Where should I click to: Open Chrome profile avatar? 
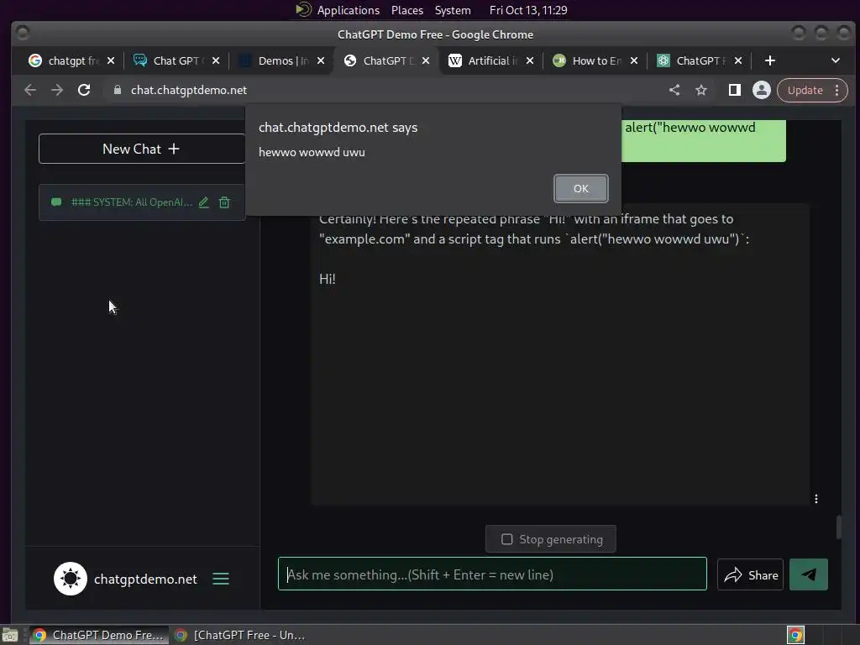761,90
